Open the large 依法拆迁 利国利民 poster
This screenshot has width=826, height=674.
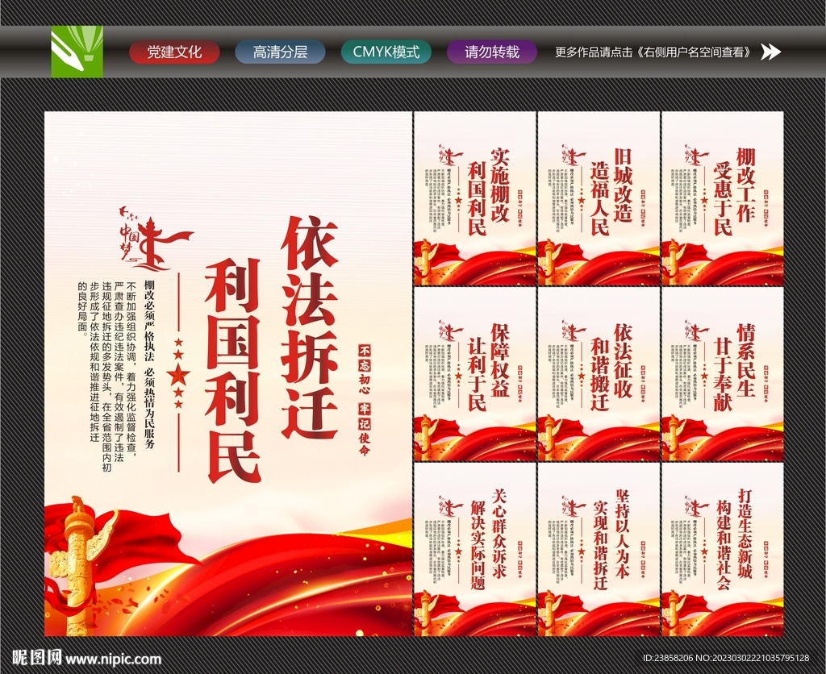[x=227, y=374]
